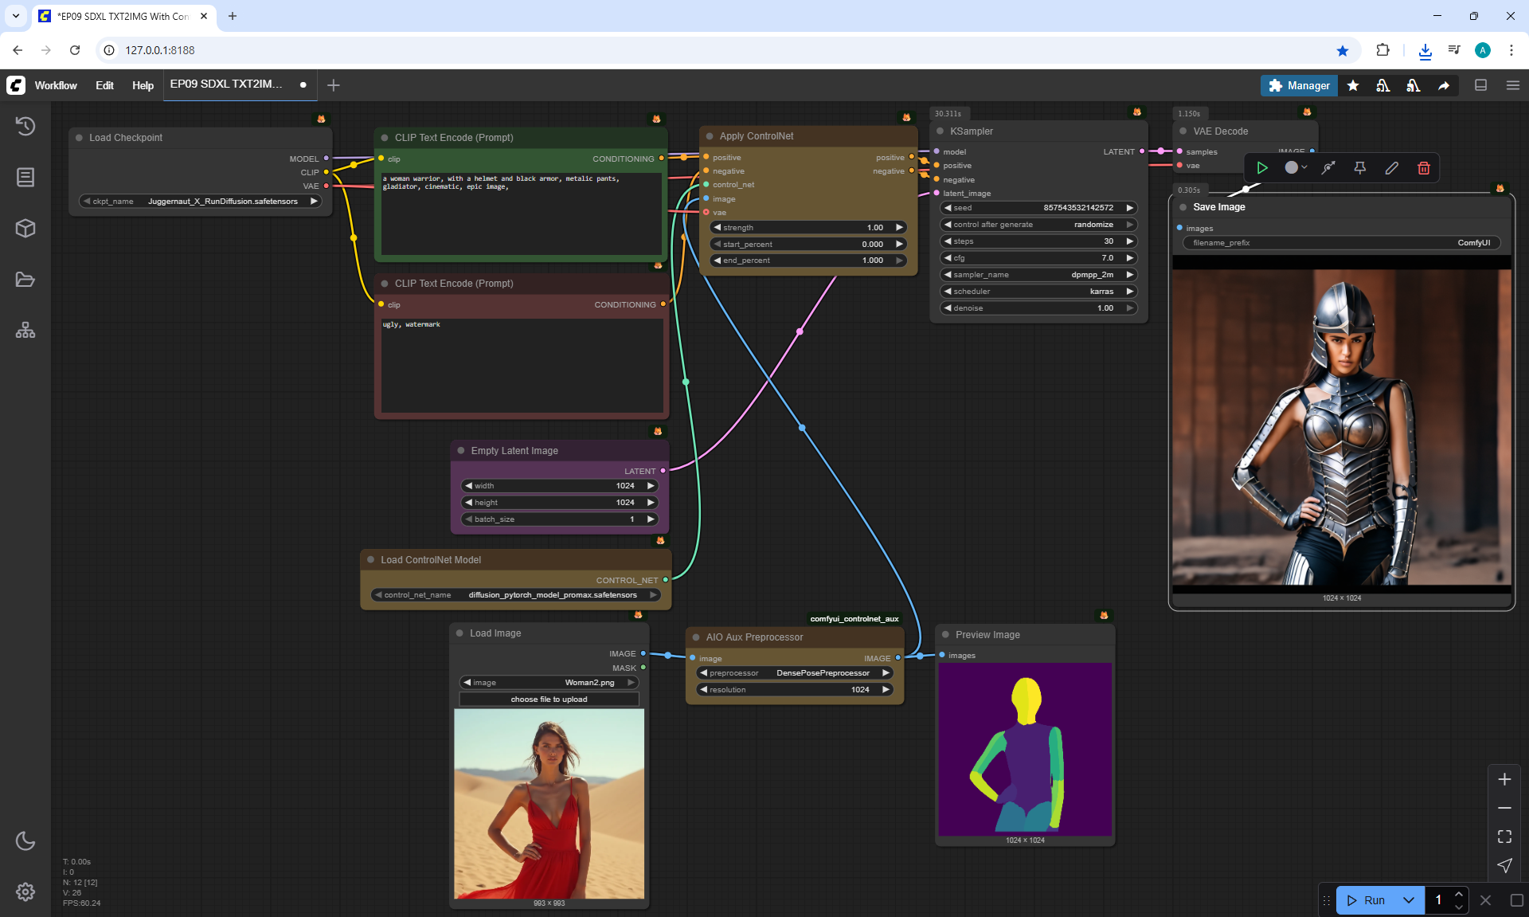
Task: Delete selected node with red trash icon
Action: (x=1424, y=168)
